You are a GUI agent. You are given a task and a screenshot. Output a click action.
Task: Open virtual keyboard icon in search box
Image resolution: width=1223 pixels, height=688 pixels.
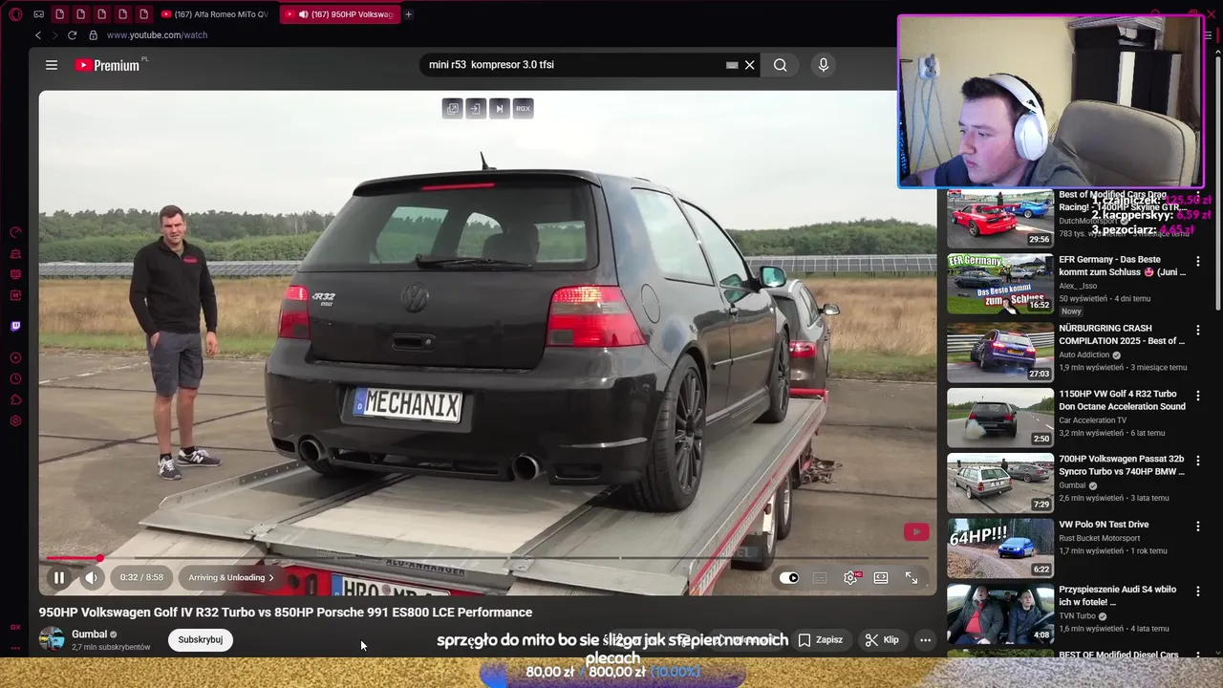click(732, 65)
